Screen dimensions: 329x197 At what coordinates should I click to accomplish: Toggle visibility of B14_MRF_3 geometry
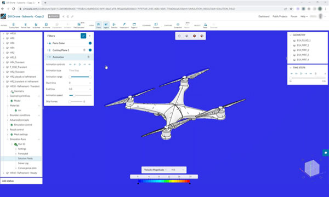click(x=294, y=55)
